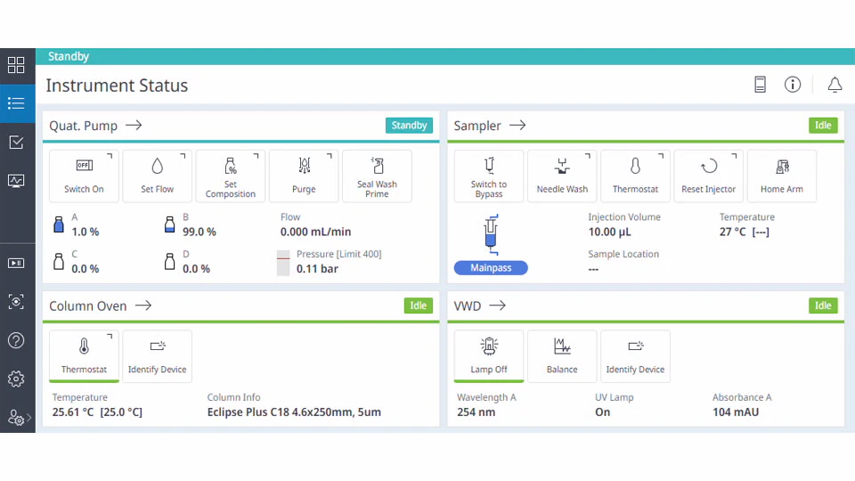The image size is (855, 481).
Task: Click solvent bottle A icon
Action: (59, 224)
